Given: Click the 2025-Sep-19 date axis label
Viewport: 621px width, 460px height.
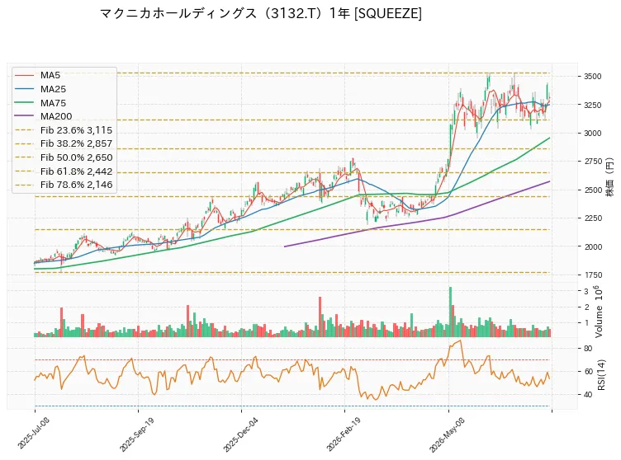Looking at the screenshot, I should (136, 434).
